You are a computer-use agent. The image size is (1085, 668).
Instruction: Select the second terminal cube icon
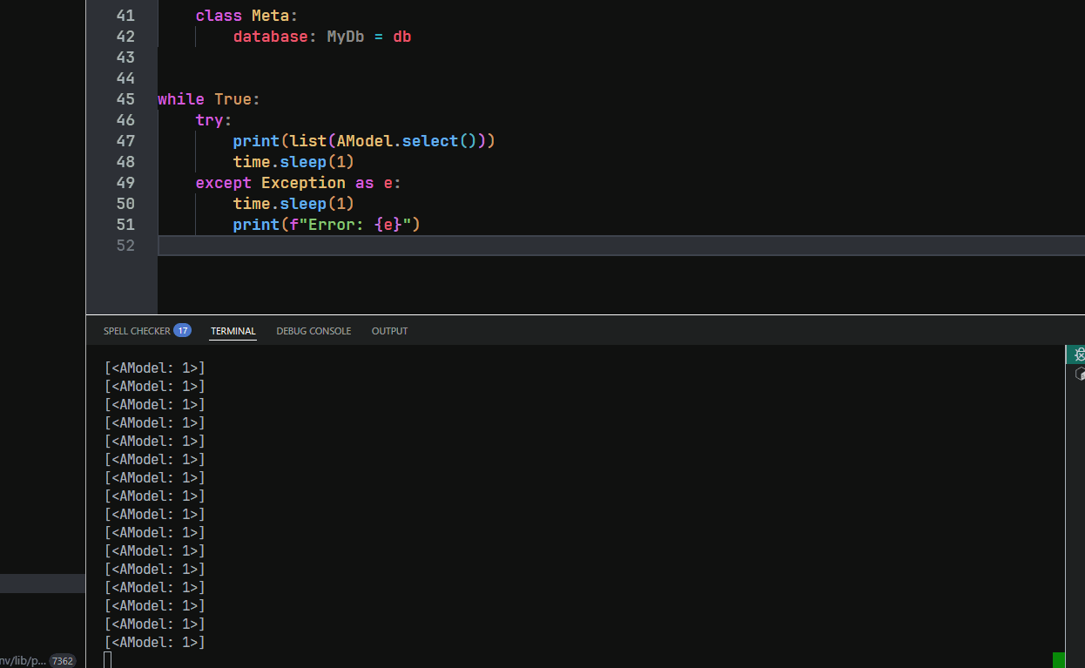click(x=1080, y=374)
